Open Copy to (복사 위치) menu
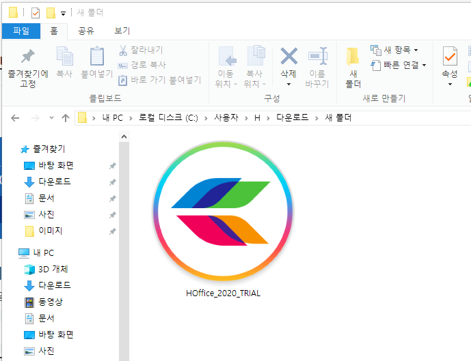The width and height of the screenshot is (471, 361). coord(255,67)
